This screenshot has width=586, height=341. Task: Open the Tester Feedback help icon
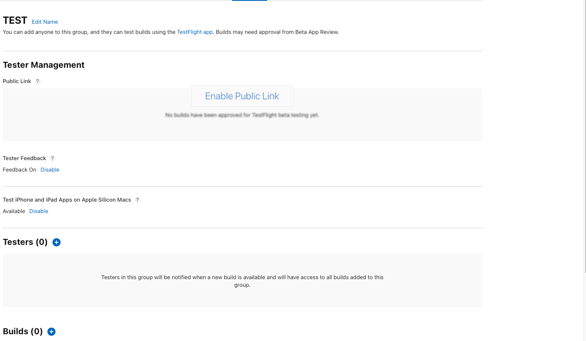coord(53,158)
